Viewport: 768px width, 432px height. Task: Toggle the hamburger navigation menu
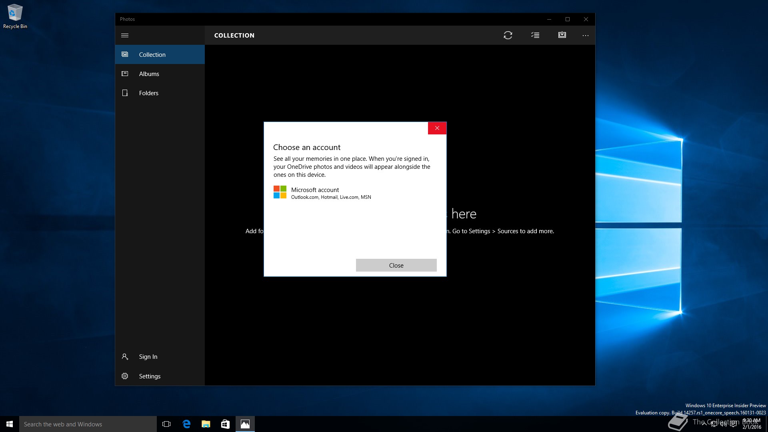point(125,35)
